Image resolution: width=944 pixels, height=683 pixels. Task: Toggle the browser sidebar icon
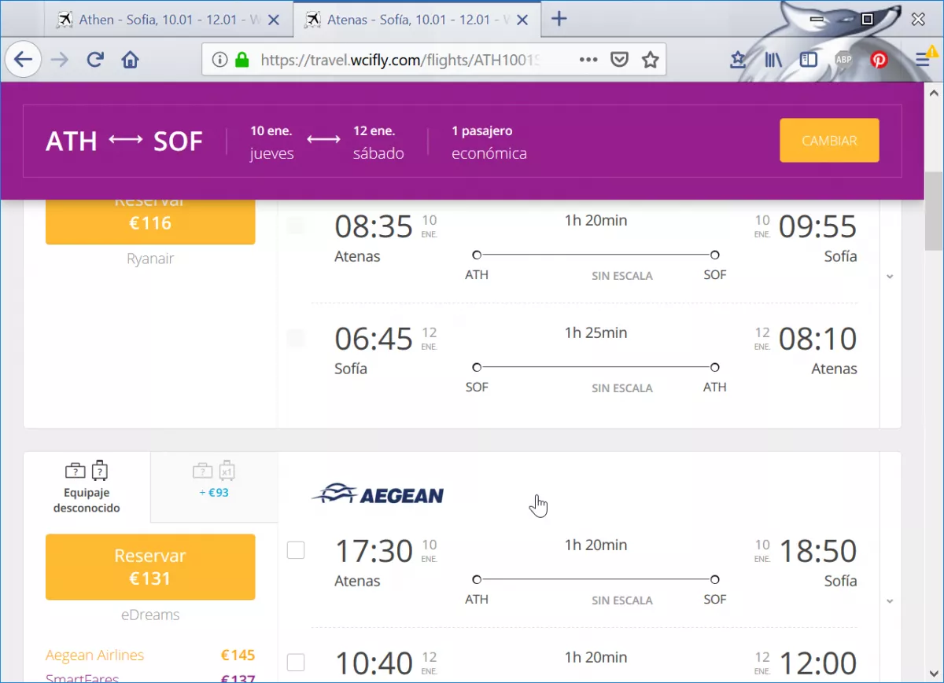[x=809, y=60]
